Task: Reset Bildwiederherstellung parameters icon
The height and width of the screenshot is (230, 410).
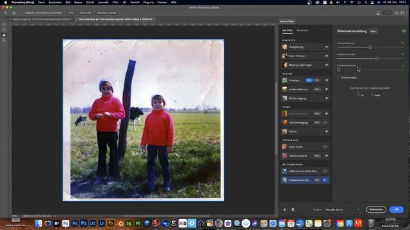Action: [x=404, y=31]
